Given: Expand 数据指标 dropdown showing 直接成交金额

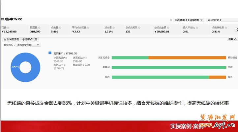Looking at the screenshot, I should coord(28,45).
